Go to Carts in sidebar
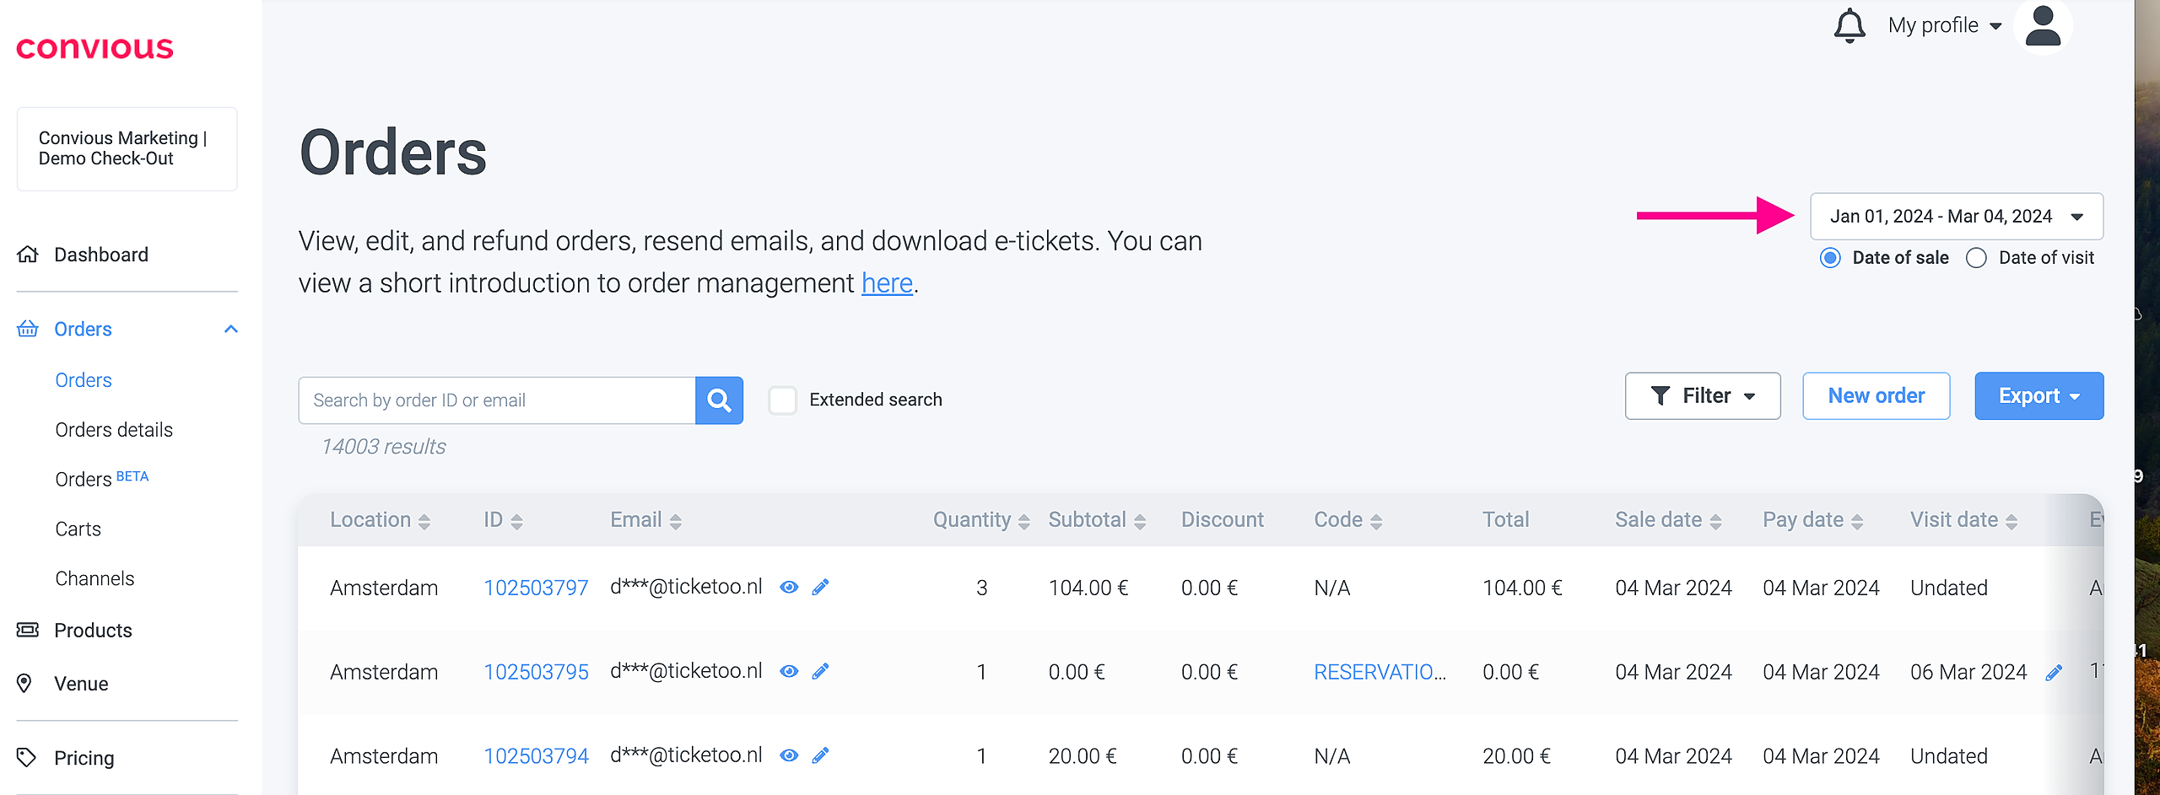Viewport: 2160px width, 795px height. 78,529
